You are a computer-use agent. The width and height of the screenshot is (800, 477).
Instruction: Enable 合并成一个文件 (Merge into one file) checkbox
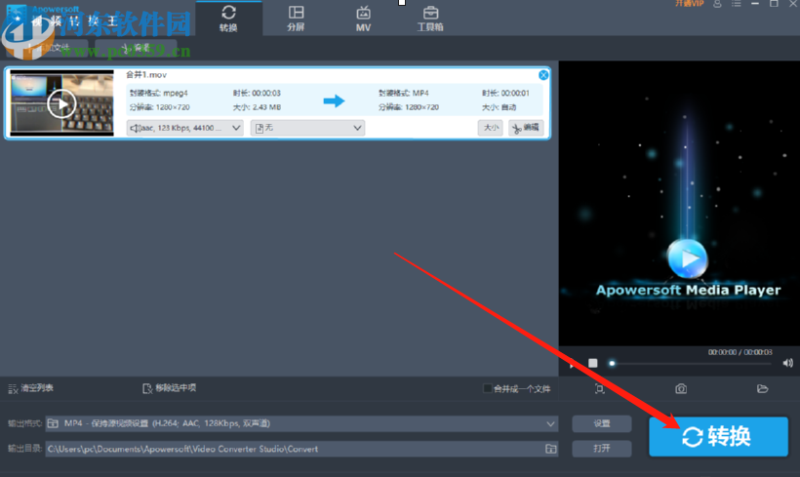coord(487,389)
